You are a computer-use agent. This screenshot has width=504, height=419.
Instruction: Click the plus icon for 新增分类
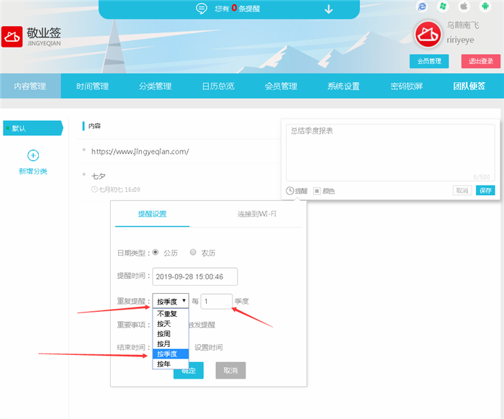pos(33,156)
